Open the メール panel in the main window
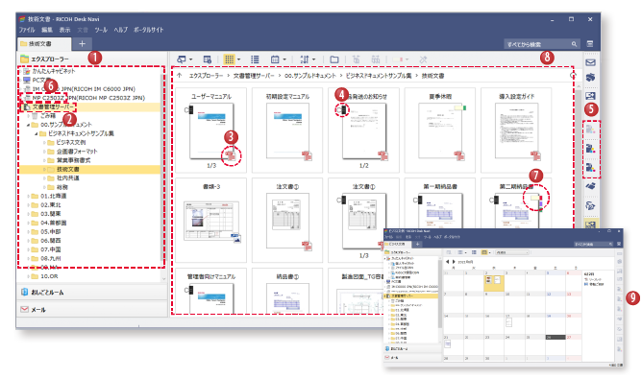 point(92,309)
